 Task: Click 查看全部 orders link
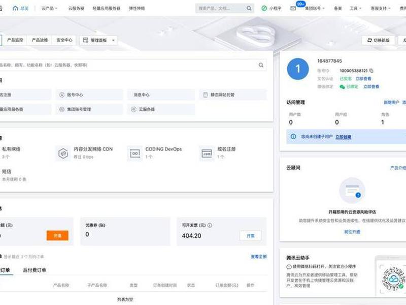click(259, 257)
